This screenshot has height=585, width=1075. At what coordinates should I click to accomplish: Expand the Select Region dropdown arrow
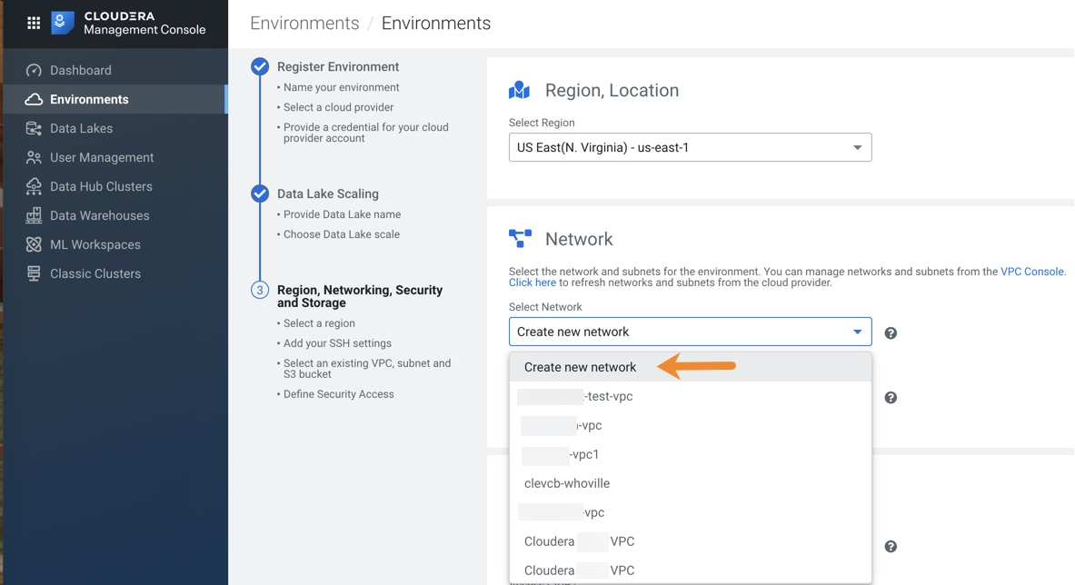857,148
